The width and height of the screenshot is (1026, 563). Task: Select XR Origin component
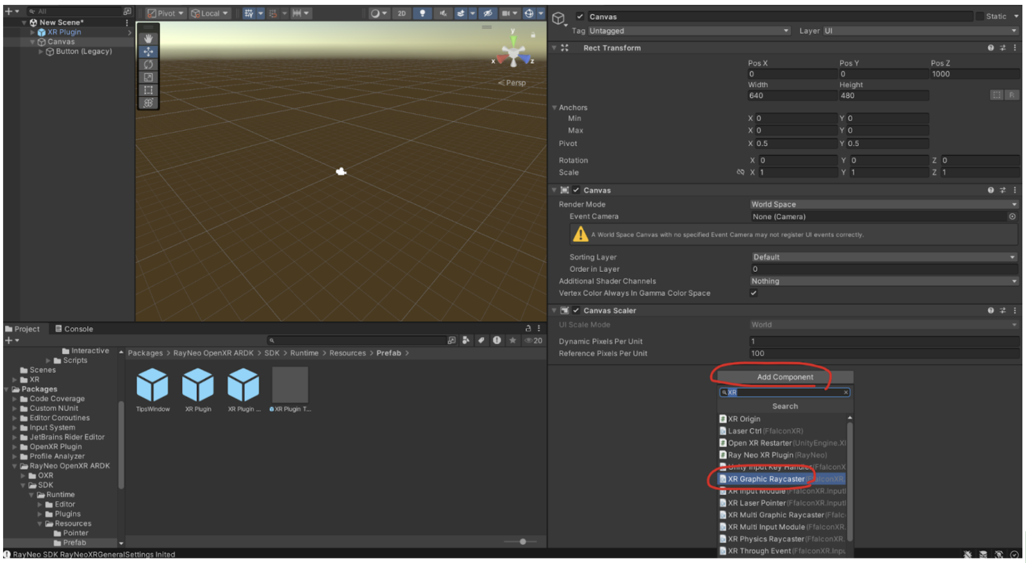tap(782, 419)
